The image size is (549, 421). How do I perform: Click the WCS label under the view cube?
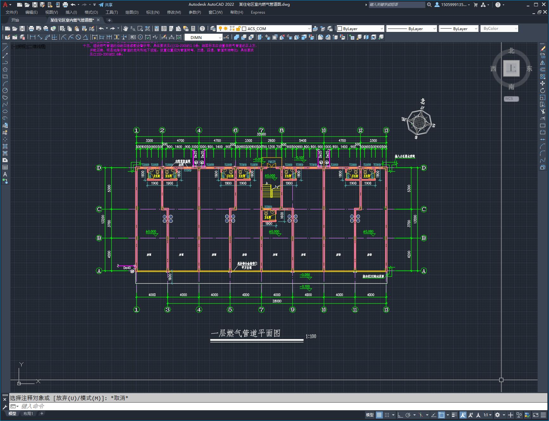pos(511,99)
